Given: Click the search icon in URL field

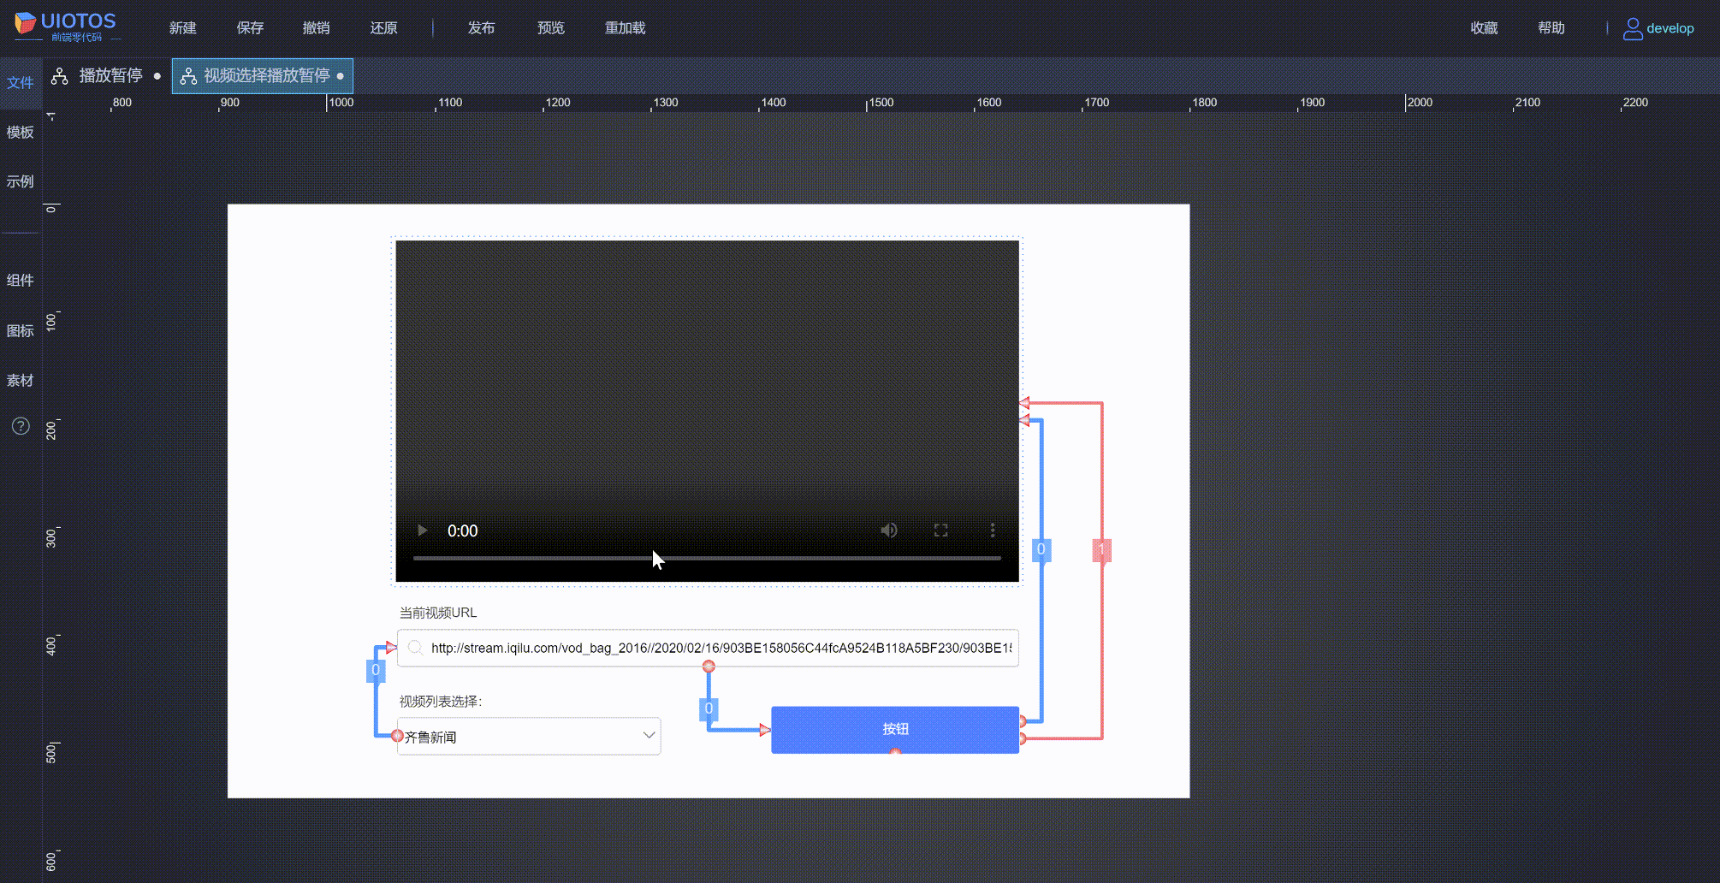Looking at the screenshot, I should 415,648.
